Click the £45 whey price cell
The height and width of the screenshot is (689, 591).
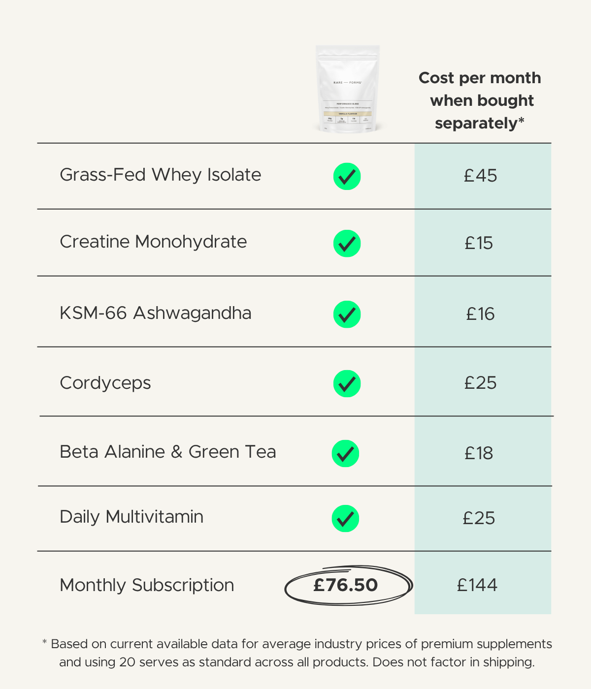tap(483, 176)
